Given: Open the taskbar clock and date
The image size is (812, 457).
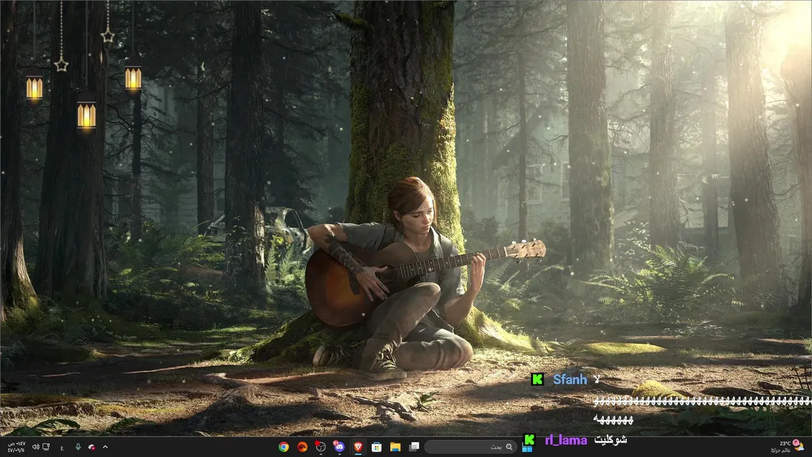Looking at the screenshot, I should [16, 447].
